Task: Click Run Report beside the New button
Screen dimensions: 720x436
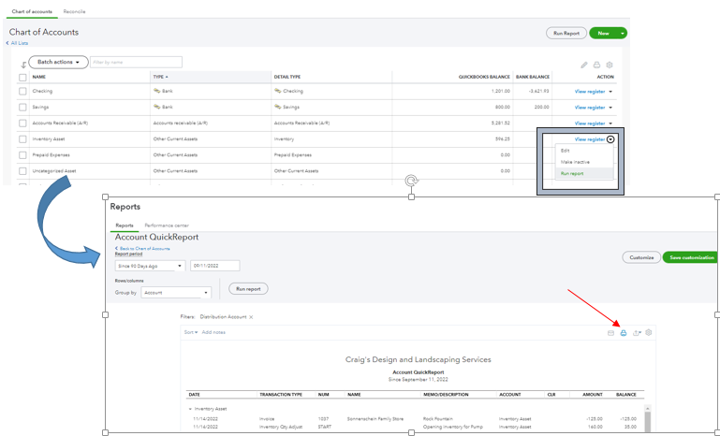Action: tap(566, 33)
